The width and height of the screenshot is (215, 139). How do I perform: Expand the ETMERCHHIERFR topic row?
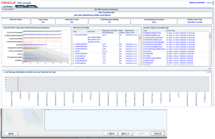click(x=74, y=44)
